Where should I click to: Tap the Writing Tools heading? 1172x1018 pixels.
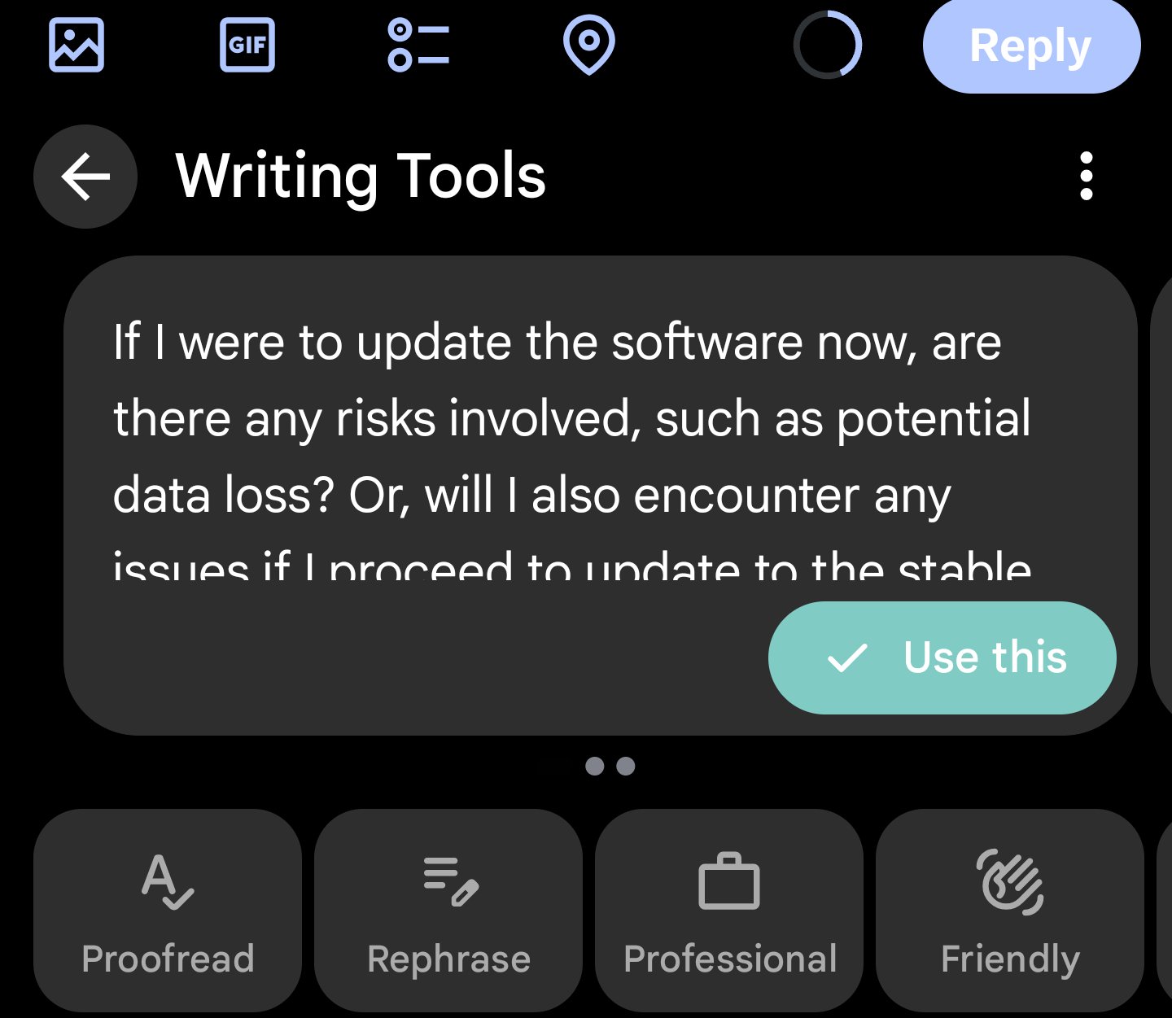(361, 177)
